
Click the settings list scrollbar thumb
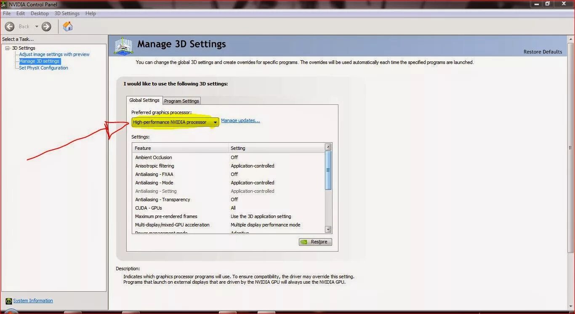tap(328, 170)
